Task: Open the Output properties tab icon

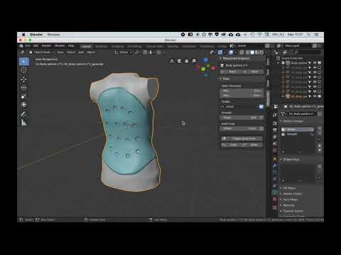Action: click(x=275, y=130)
